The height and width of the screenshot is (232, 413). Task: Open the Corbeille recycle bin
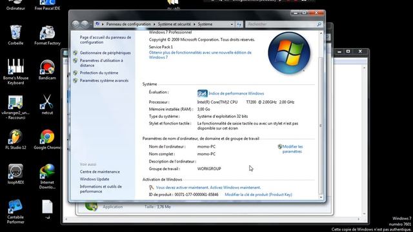click(15, 35)
